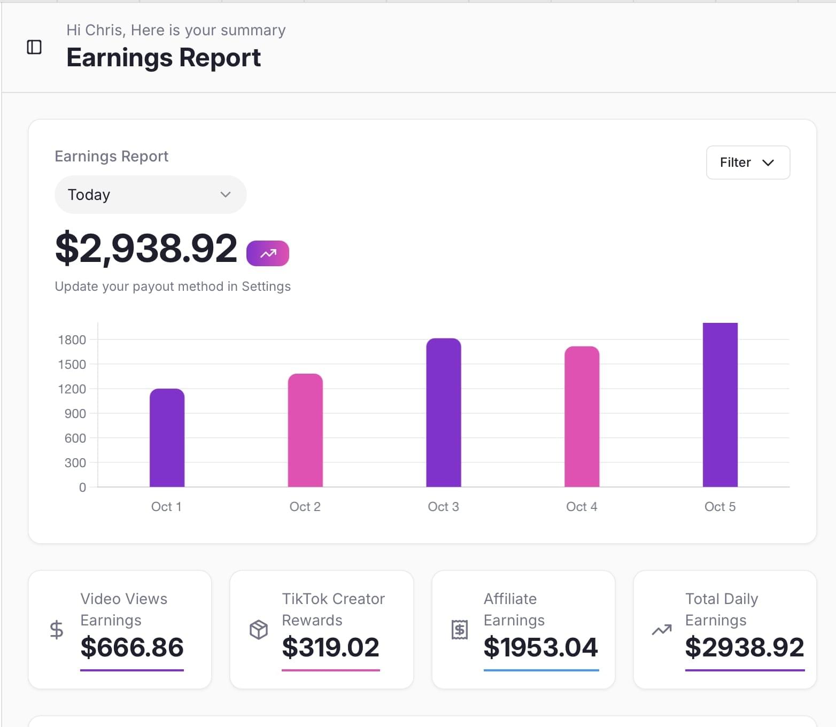Click the Oct 1 purple bar
The image size is (836, 727).
click(x=167, y=438)
